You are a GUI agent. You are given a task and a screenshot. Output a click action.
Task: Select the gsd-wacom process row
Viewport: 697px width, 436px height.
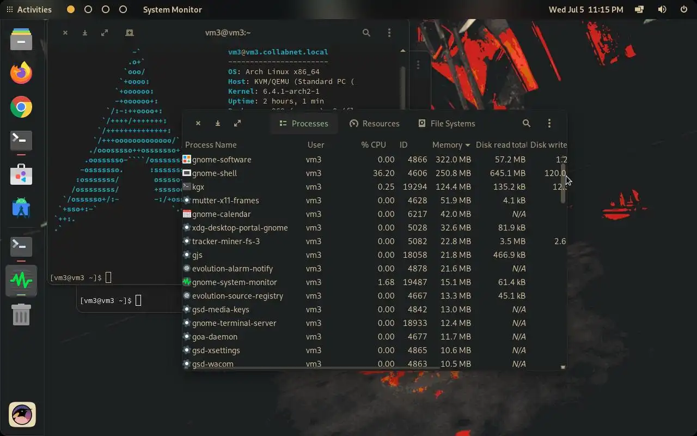coord(375,364)
